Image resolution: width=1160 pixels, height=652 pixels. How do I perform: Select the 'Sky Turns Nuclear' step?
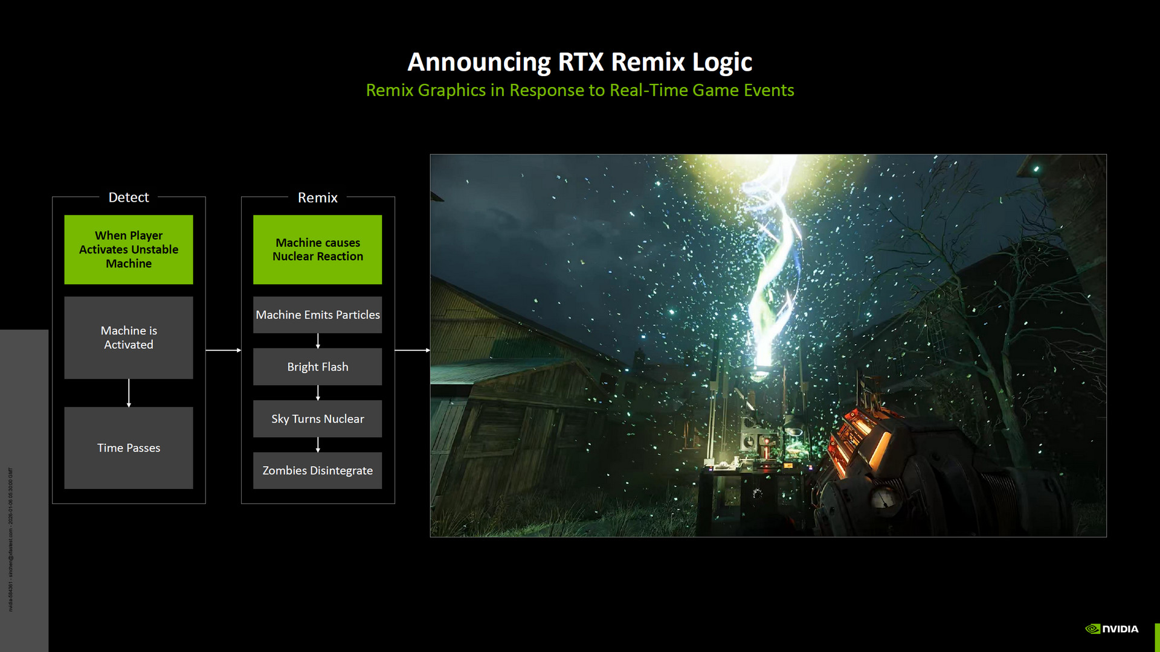click(x=317, y=418)
